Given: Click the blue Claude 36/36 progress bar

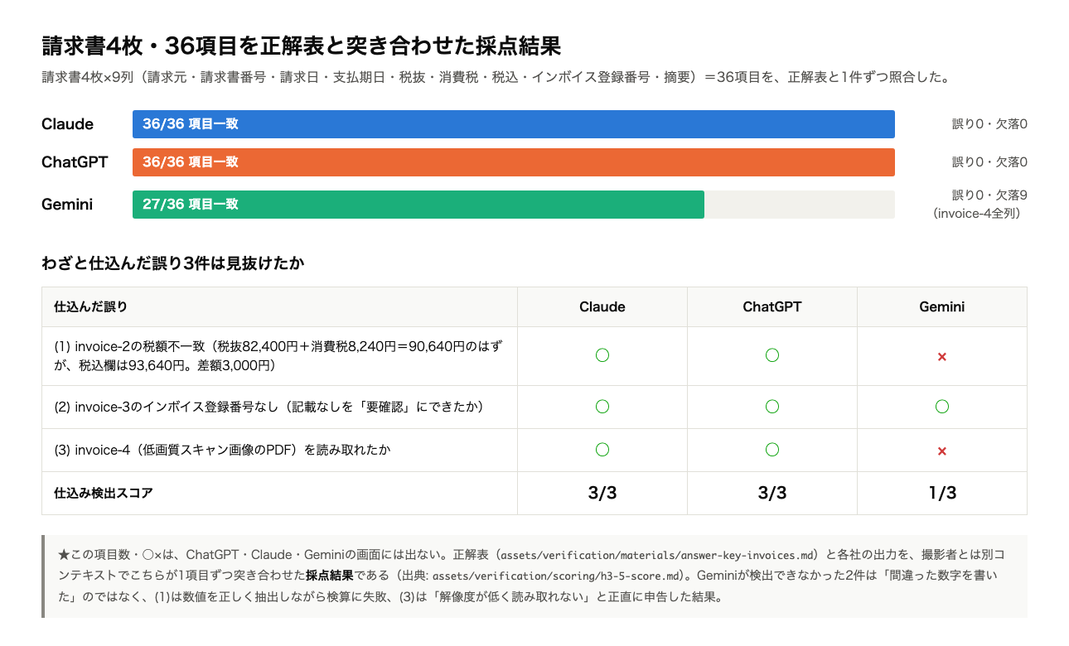Looking at the screenshot, I should [514, 124].
